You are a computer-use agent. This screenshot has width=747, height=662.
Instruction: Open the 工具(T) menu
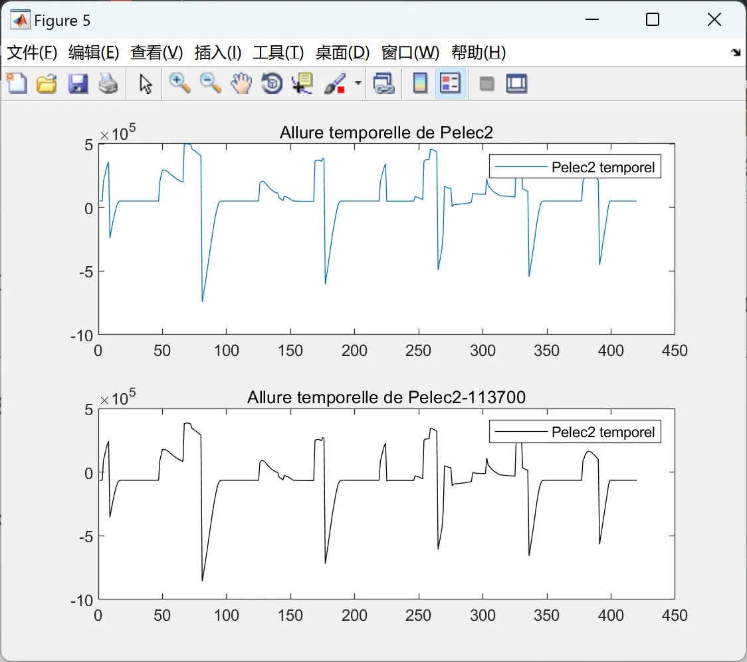point(278,53)
